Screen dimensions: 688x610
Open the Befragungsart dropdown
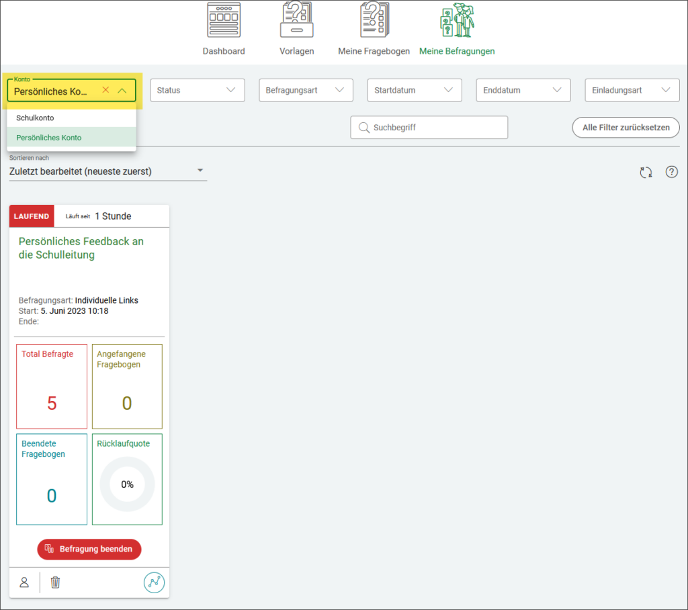click(306, 90)
